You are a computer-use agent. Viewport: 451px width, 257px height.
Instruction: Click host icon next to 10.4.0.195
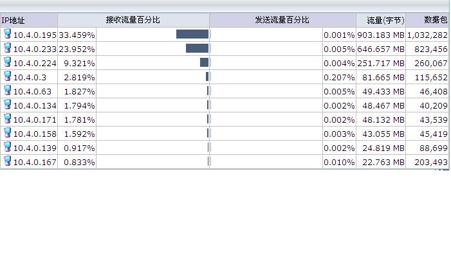click(8, 33)
